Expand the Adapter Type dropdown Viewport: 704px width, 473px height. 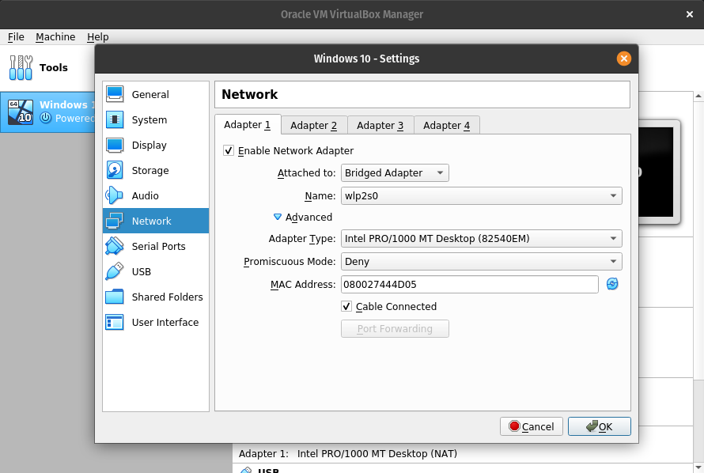481,239
